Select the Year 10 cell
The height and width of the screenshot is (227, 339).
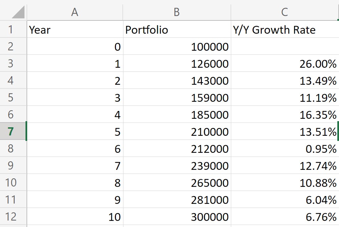tap(75, 216)
